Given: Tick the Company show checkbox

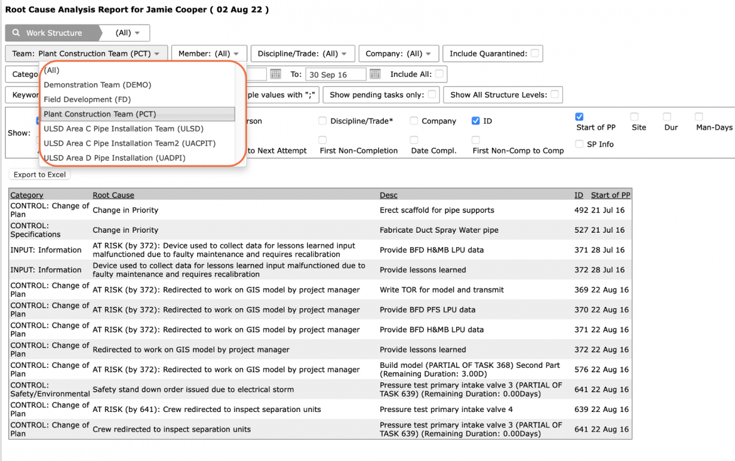Looking at the screenshot, I should tap(414, 121).
